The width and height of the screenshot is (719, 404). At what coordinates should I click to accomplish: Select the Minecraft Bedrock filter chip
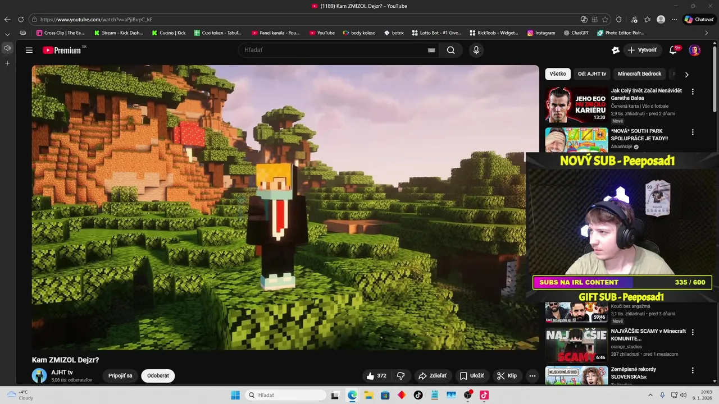[x=640, y=74]
